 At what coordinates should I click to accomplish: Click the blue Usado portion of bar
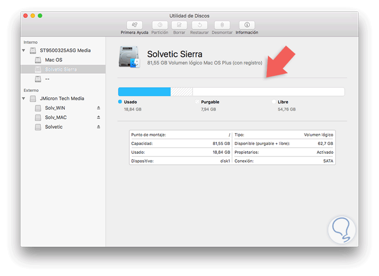pos(144,92)
